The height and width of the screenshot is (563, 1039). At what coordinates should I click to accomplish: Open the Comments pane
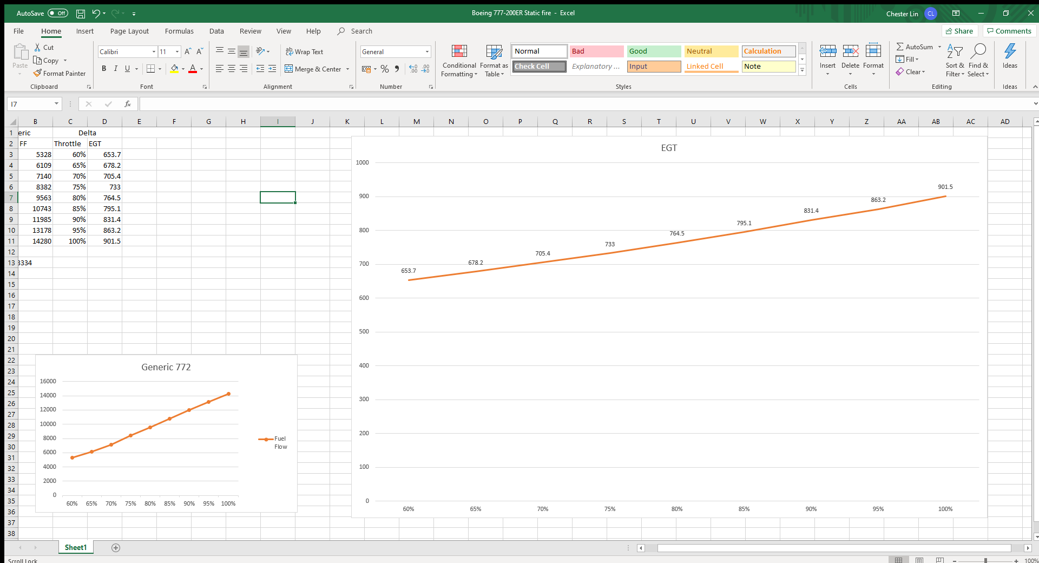pos(1009,31)
